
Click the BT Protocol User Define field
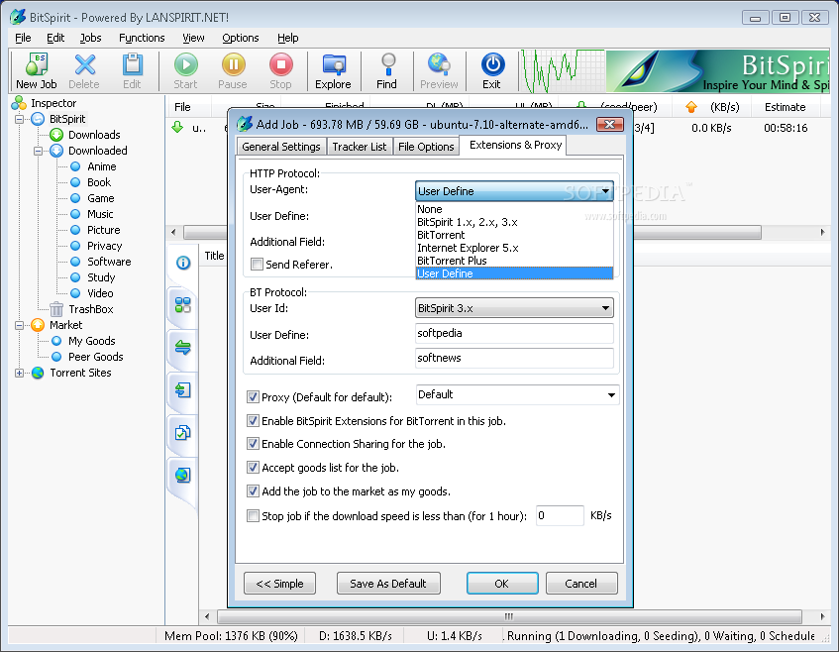pos(514,334)
